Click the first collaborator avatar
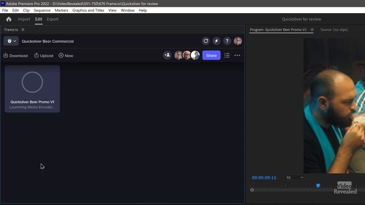Viewport: 365px width, 205px height. 179,55
